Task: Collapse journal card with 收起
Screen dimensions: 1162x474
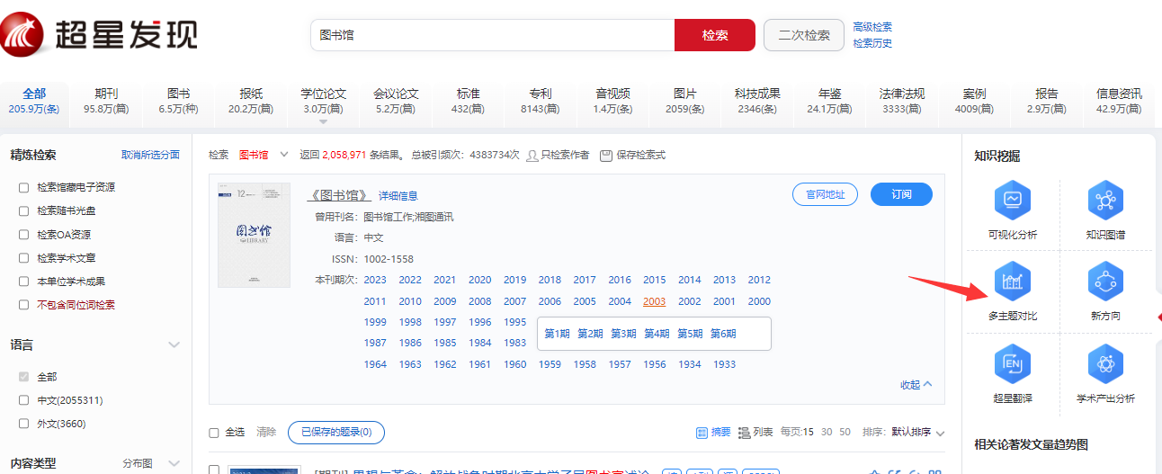Action: (916, 385)
